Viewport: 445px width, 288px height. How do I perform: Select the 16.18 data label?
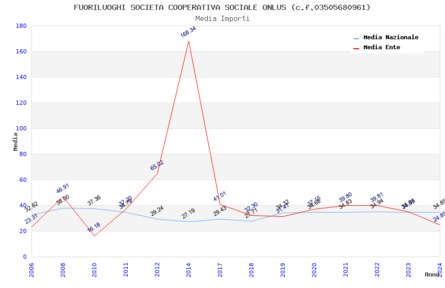click(x=94, y=227)
